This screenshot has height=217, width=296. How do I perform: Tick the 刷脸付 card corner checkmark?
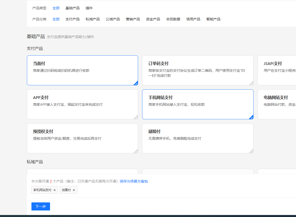(251, 151)
